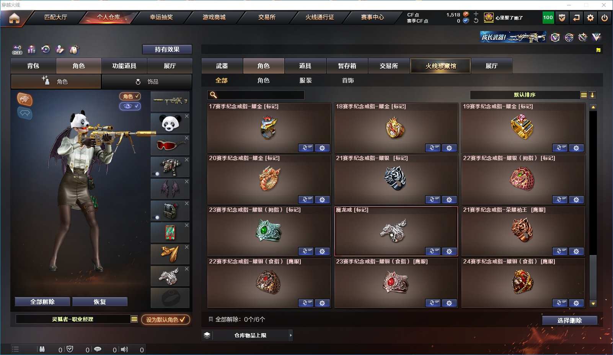The width and height of the screenshot is (613, 355).
Task: Click the power exit icon
Action: pyautogui.click(x=605, y=18)
